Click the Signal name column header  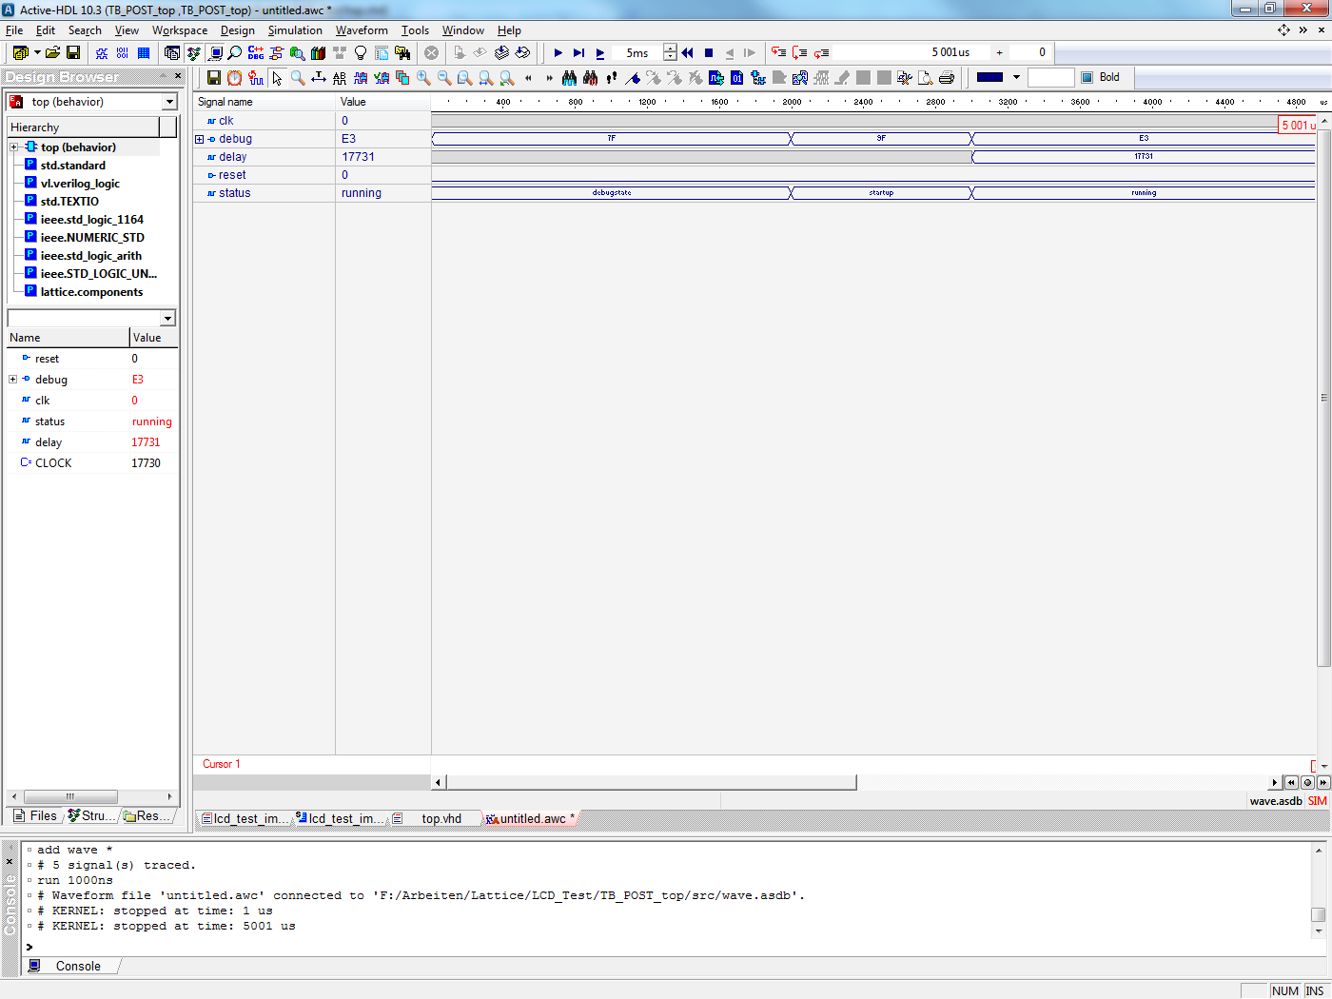click(264, 102)
